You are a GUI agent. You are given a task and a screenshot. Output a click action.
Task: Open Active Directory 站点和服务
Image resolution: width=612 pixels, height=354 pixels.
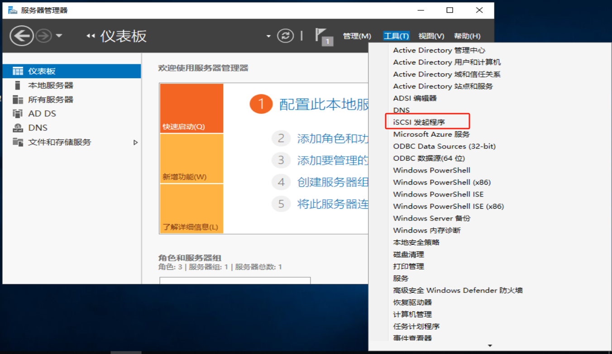pos(443,86)
